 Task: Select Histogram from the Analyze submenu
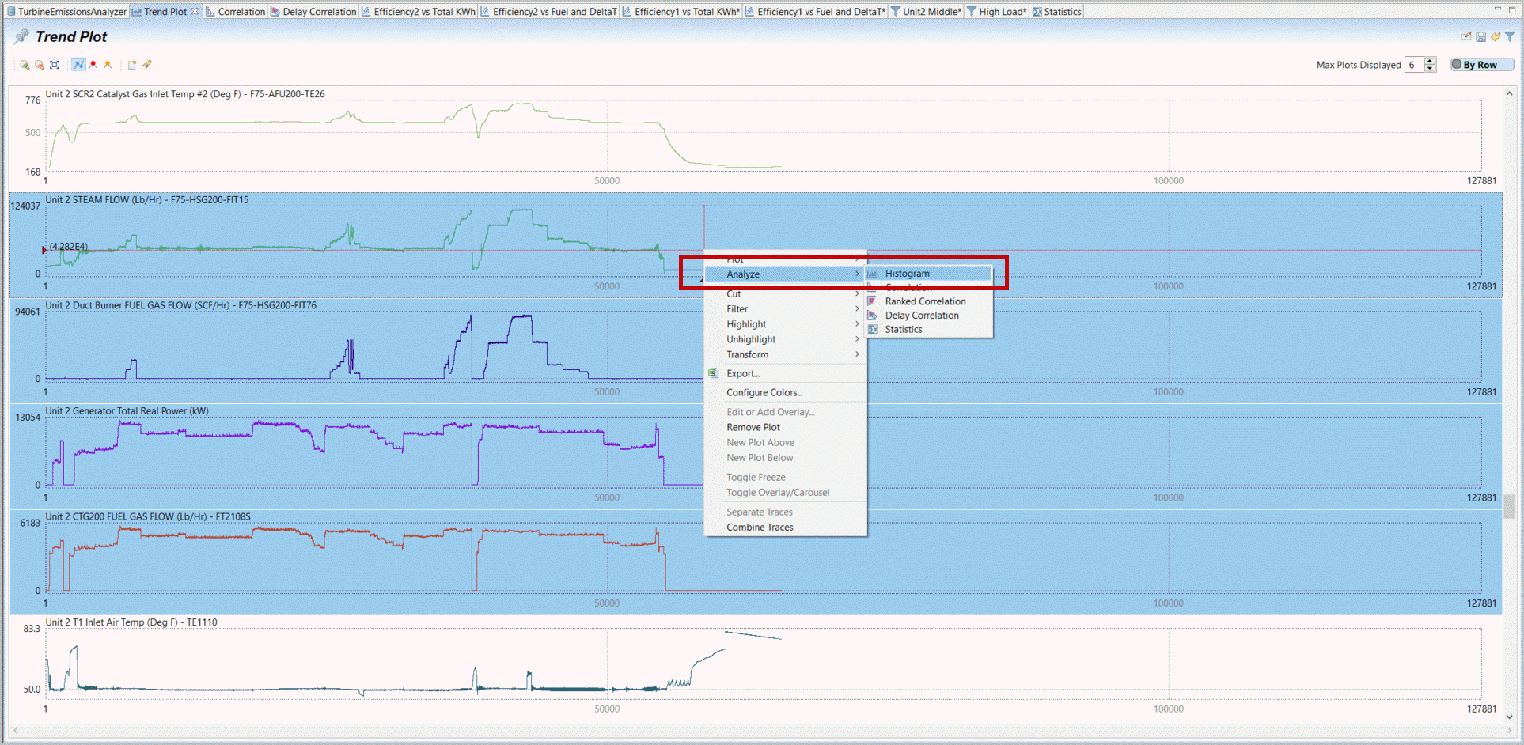point(907,274)
